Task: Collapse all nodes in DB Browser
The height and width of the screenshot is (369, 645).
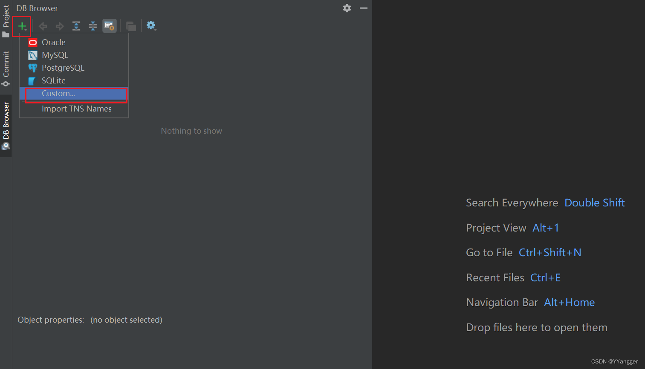Action: 93,26
